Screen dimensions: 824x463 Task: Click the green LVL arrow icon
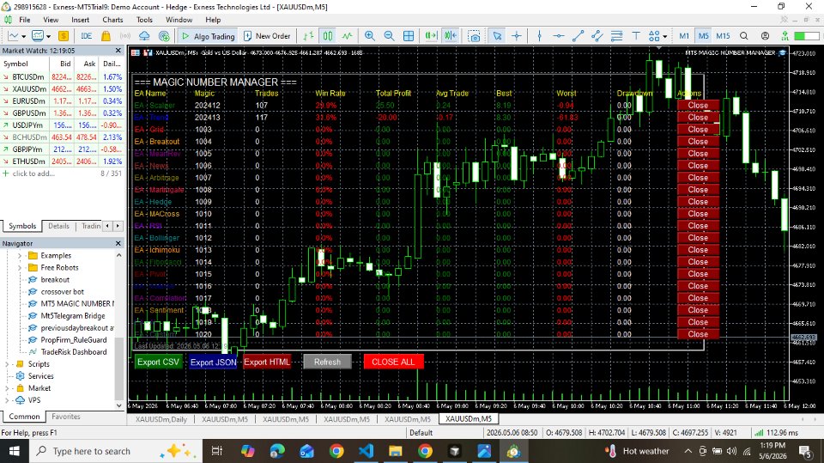[x=785, y=36]
